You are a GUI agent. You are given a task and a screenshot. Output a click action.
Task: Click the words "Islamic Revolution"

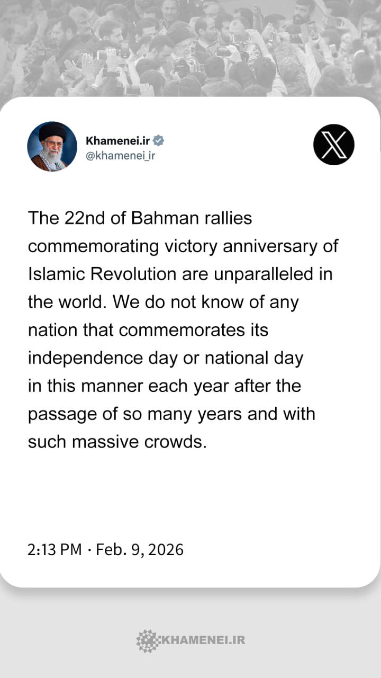(102, 274)
